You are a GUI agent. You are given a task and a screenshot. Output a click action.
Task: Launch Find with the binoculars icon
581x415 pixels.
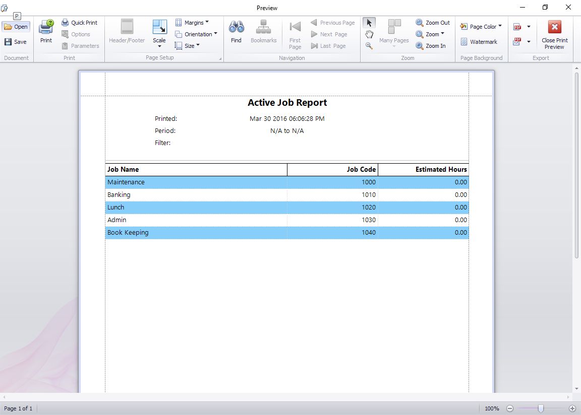(236, 32)
